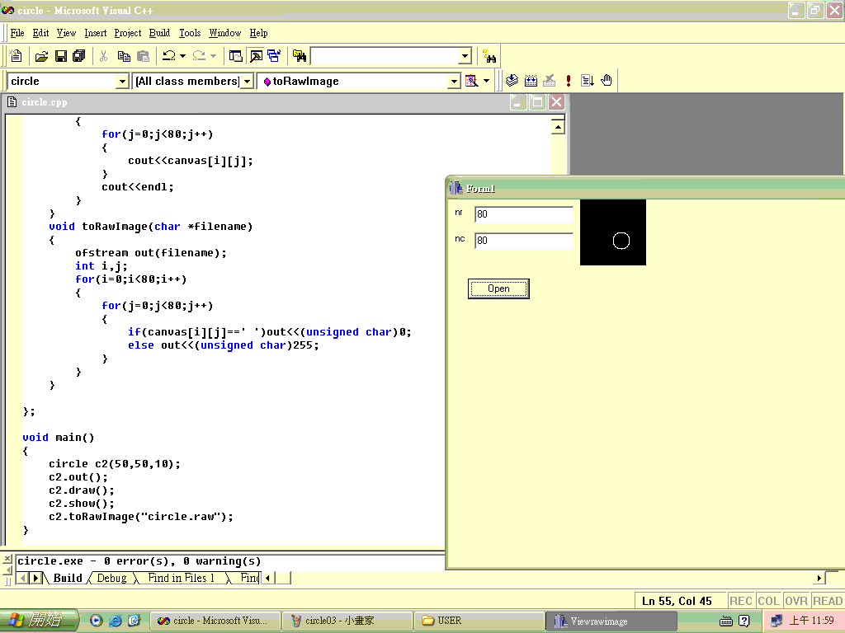
Task: Click the Copy icon in the toolbar
Action: tap(124, 56)
